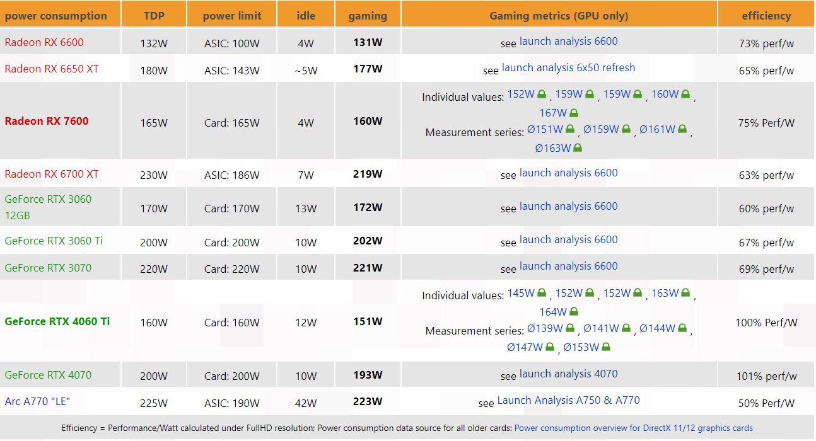Image resolution: width=816 pixels, height=441 pixels.
Task: Click the 'power limit' column header
Action: 232,16
